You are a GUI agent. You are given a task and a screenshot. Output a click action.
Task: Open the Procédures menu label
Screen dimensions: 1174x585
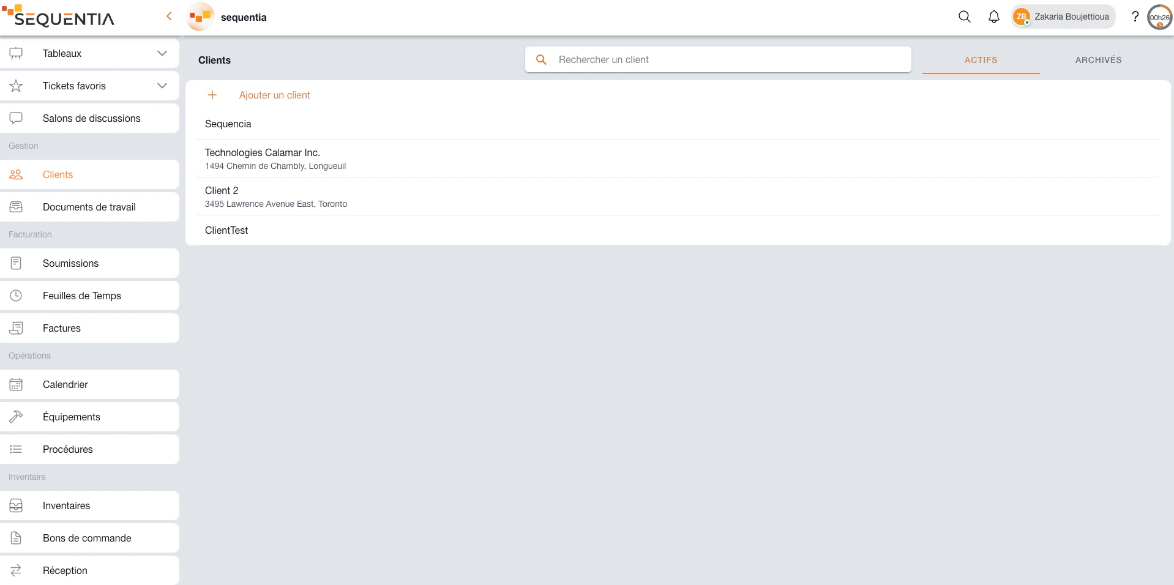[x=68, y=449]
